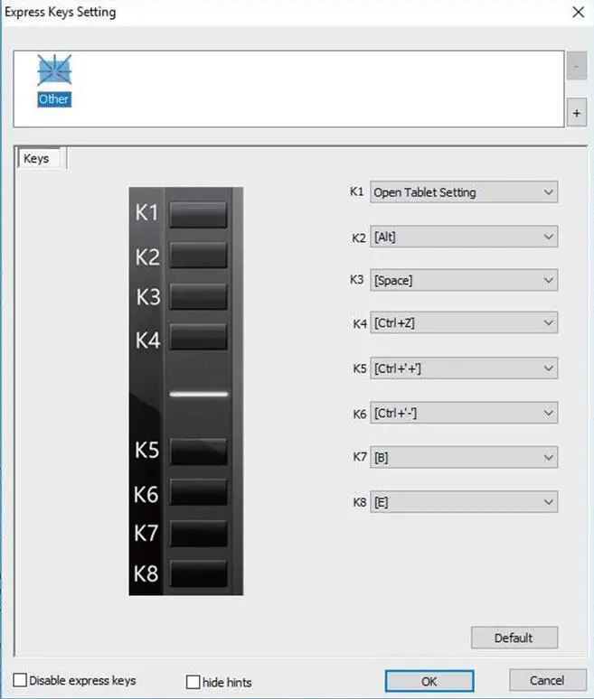Click the K2 key on tablet image

[198, 255]
